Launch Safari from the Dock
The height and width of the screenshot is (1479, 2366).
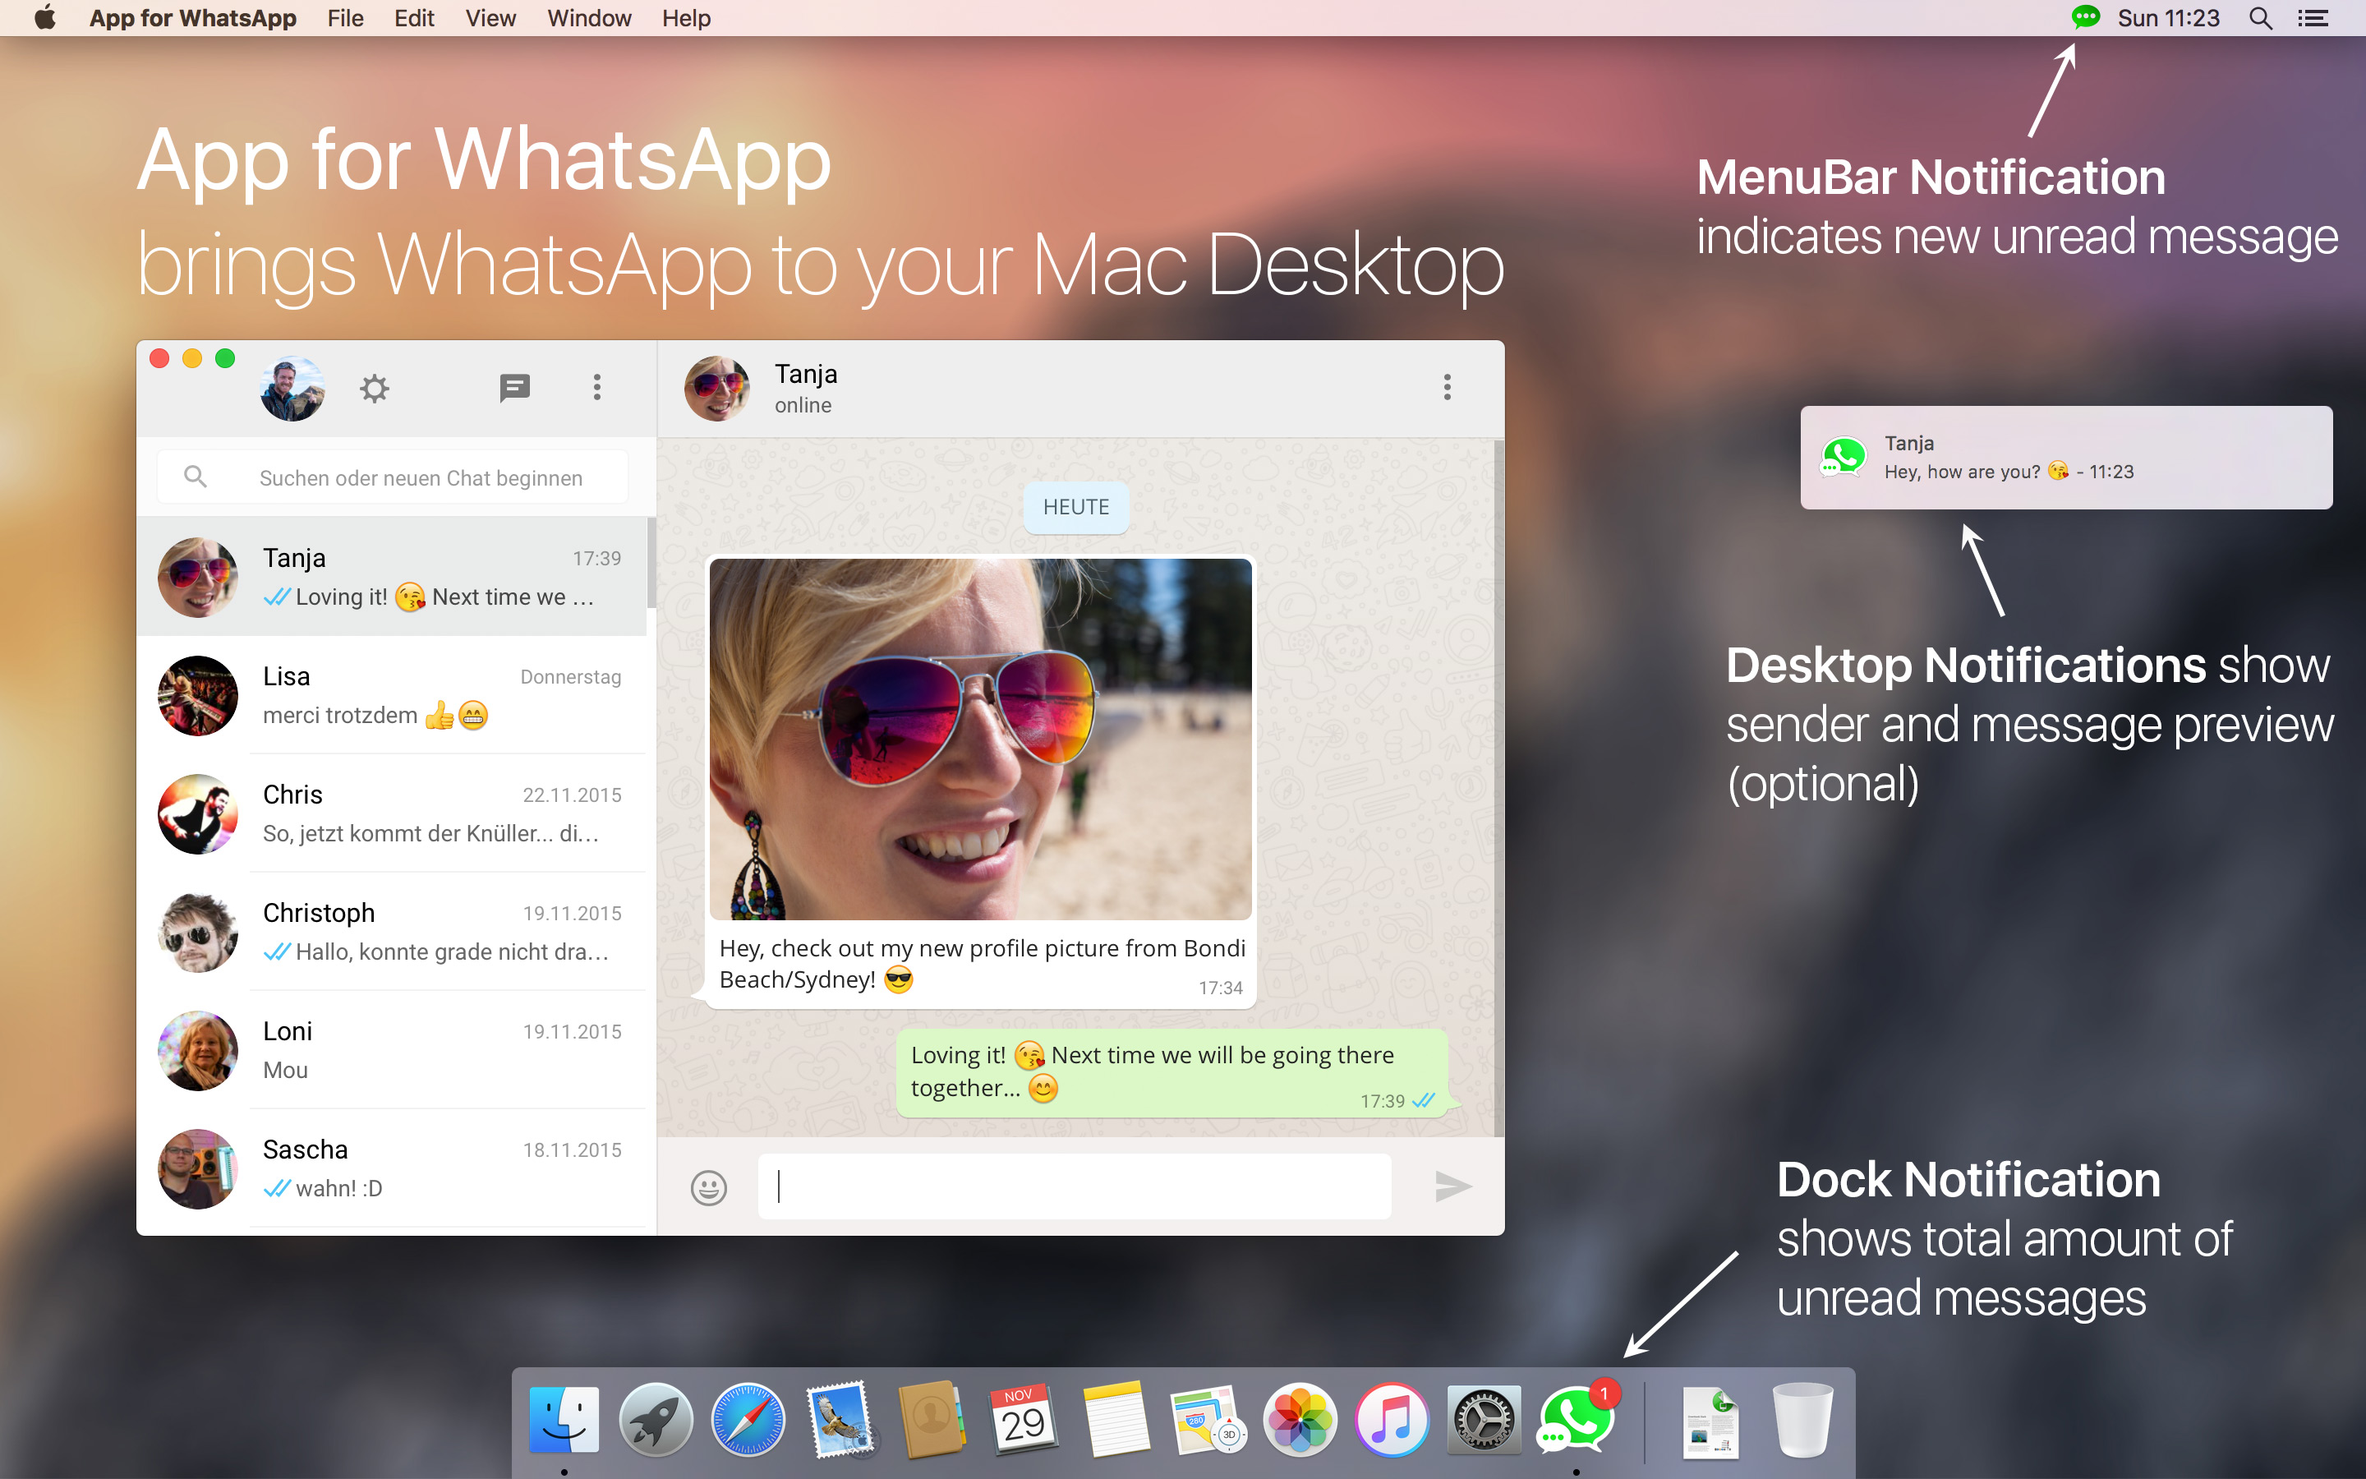point(748,1419)
